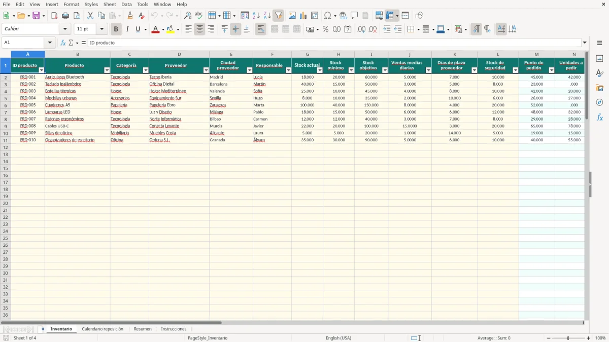Delete a decimal place

click(373, 29)
